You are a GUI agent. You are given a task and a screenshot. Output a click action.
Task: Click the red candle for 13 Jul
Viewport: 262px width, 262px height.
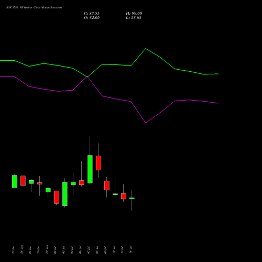(x=124, y=196)
